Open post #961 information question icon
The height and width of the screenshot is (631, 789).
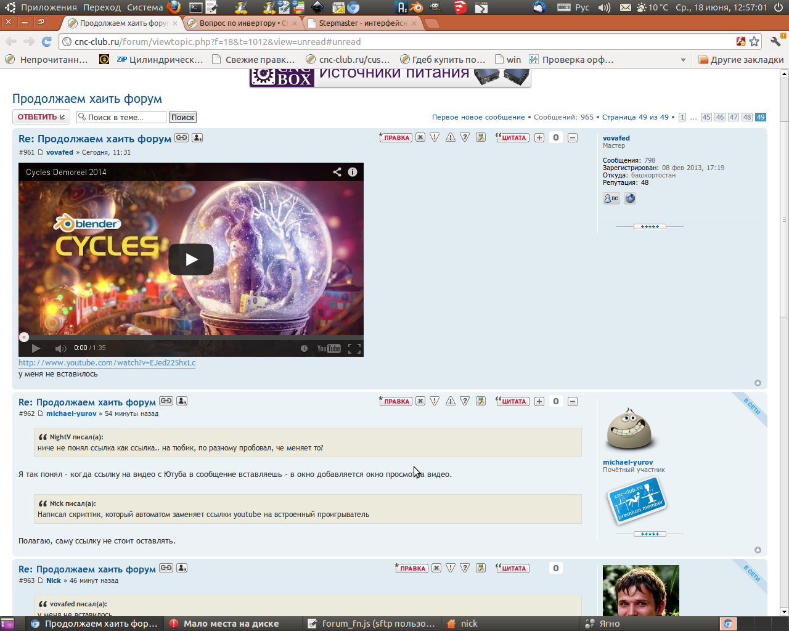click(x=465, y=137)
